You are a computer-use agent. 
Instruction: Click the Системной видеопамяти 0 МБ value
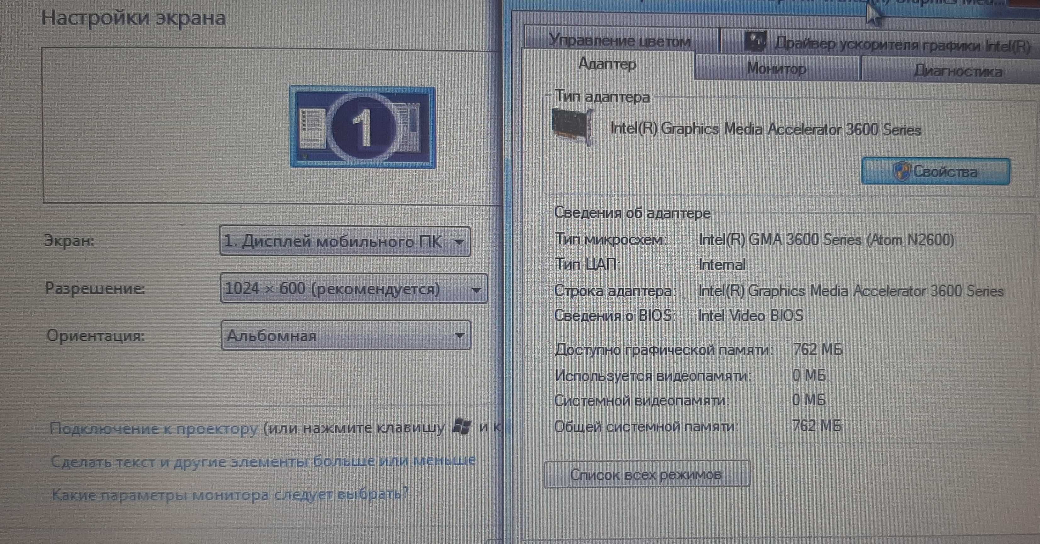pos(808,400)
